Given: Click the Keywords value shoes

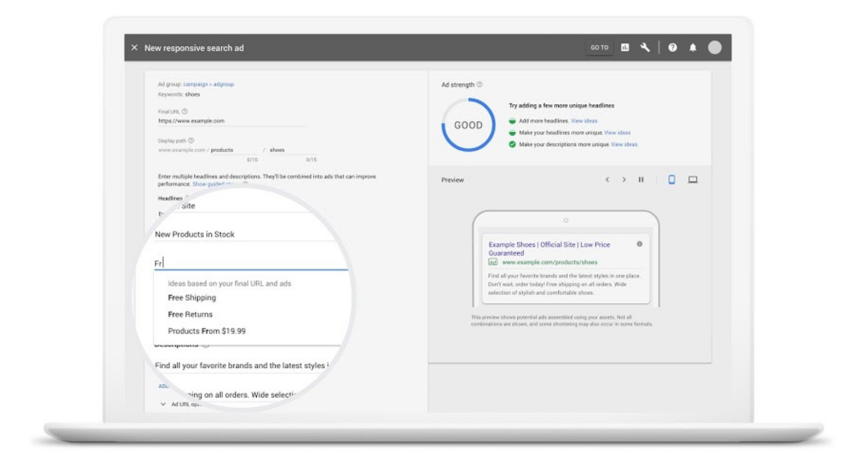Looking at the screenshot, I should pos(193,94).
